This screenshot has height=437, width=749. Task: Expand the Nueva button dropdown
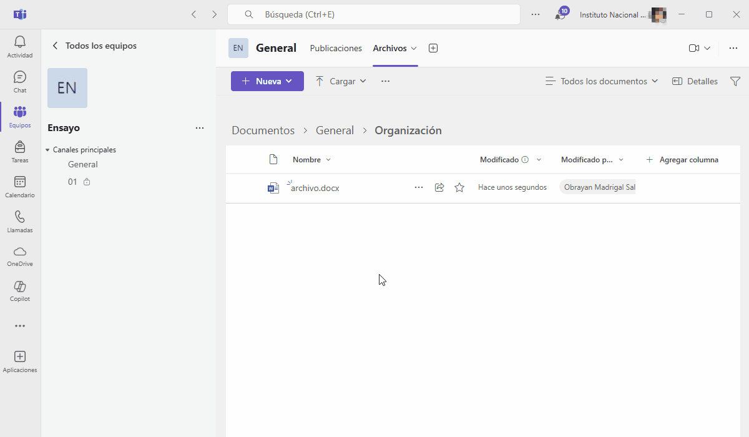(267, 81)
